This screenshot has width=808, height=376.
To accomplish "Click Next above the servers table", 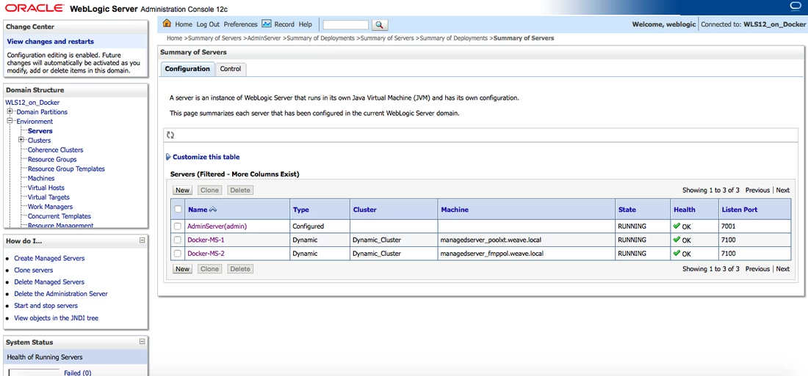I will click(x=783, y=191).
